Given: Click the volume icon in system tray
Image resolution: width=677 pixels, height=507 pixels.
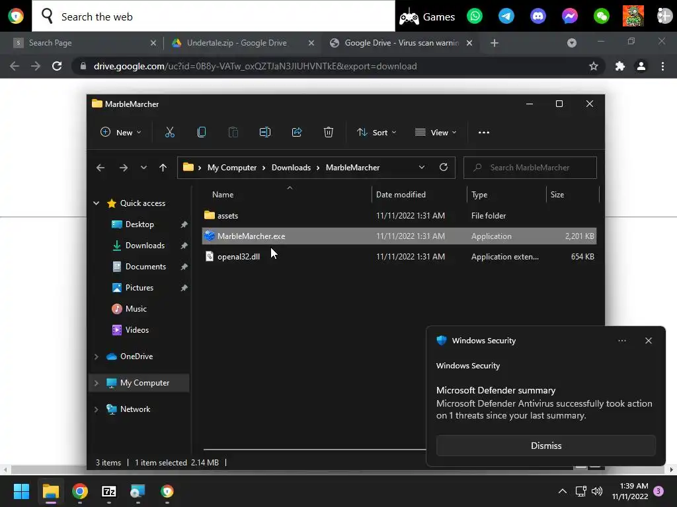Looking at the screenshot, I should click(597, 491).
